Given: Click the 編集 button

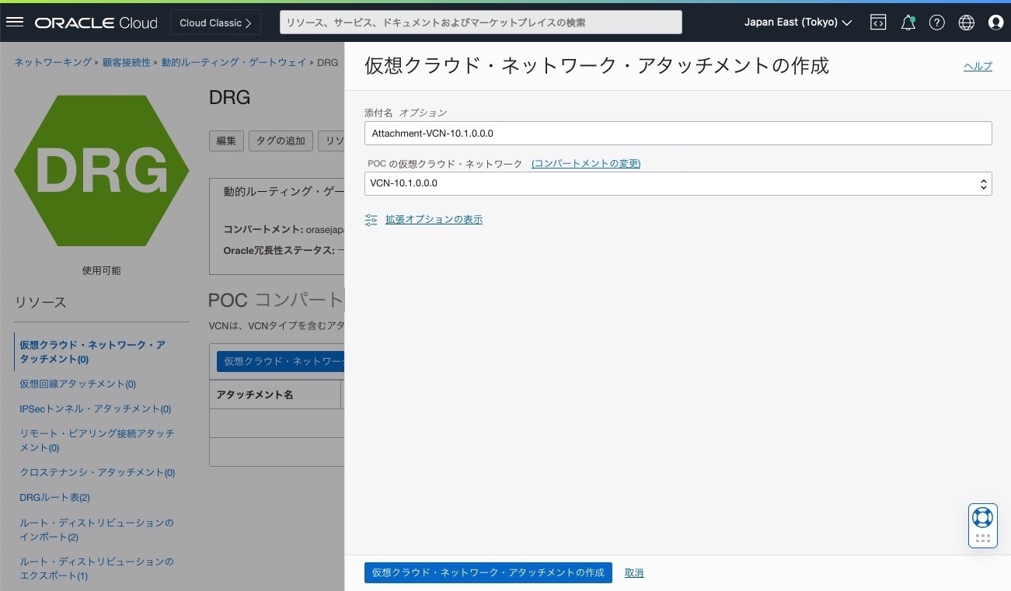Looking at the screenshot, I should (x=226, y=141).
